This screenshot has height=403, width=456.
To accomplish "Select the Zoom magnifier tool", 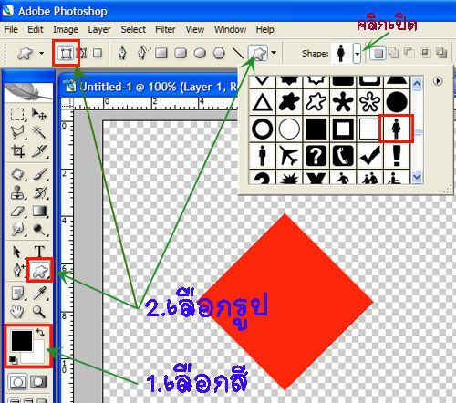I will (39, 311).
